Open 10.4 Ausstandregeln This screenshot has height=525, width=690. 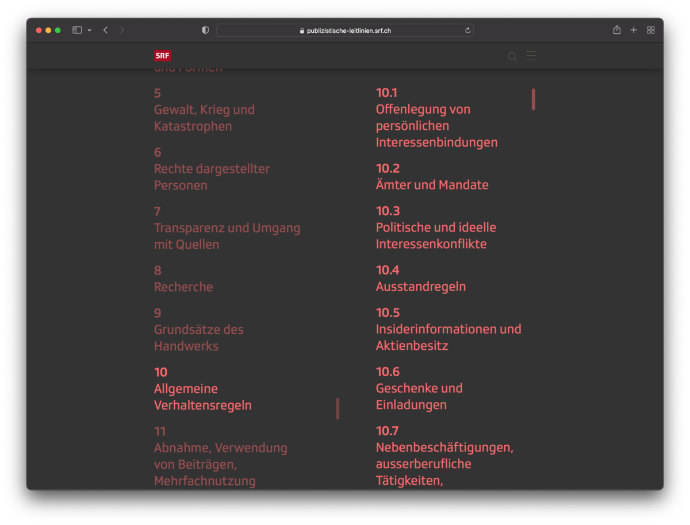(x=420, y=286)
